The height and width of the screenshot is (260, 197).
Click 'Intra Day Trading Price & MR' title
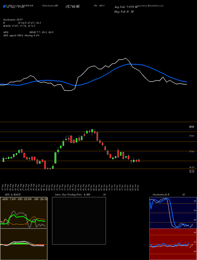tap(72, 195)
